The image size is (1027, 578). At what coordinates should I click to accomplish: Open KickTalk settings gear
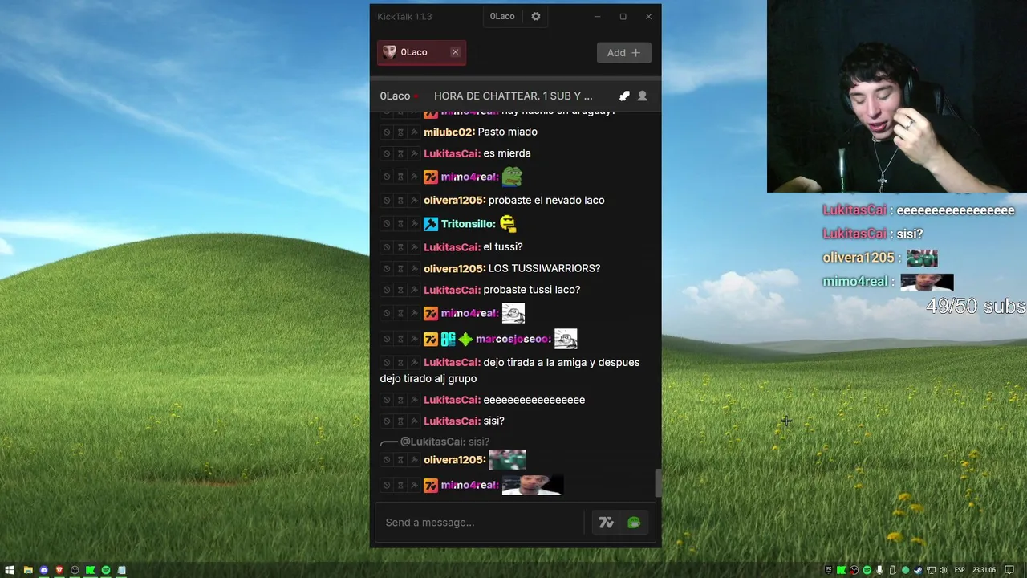tap(536, 16)
